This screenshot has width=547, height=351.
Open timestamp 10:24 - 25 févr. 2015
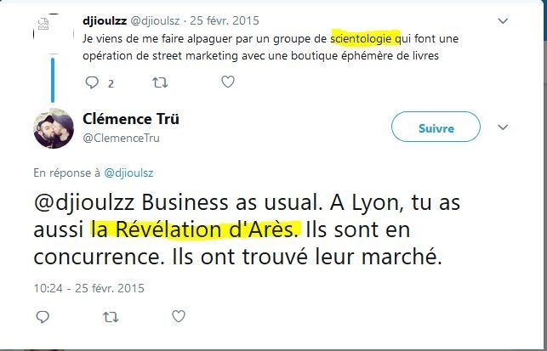coord(89,288)
